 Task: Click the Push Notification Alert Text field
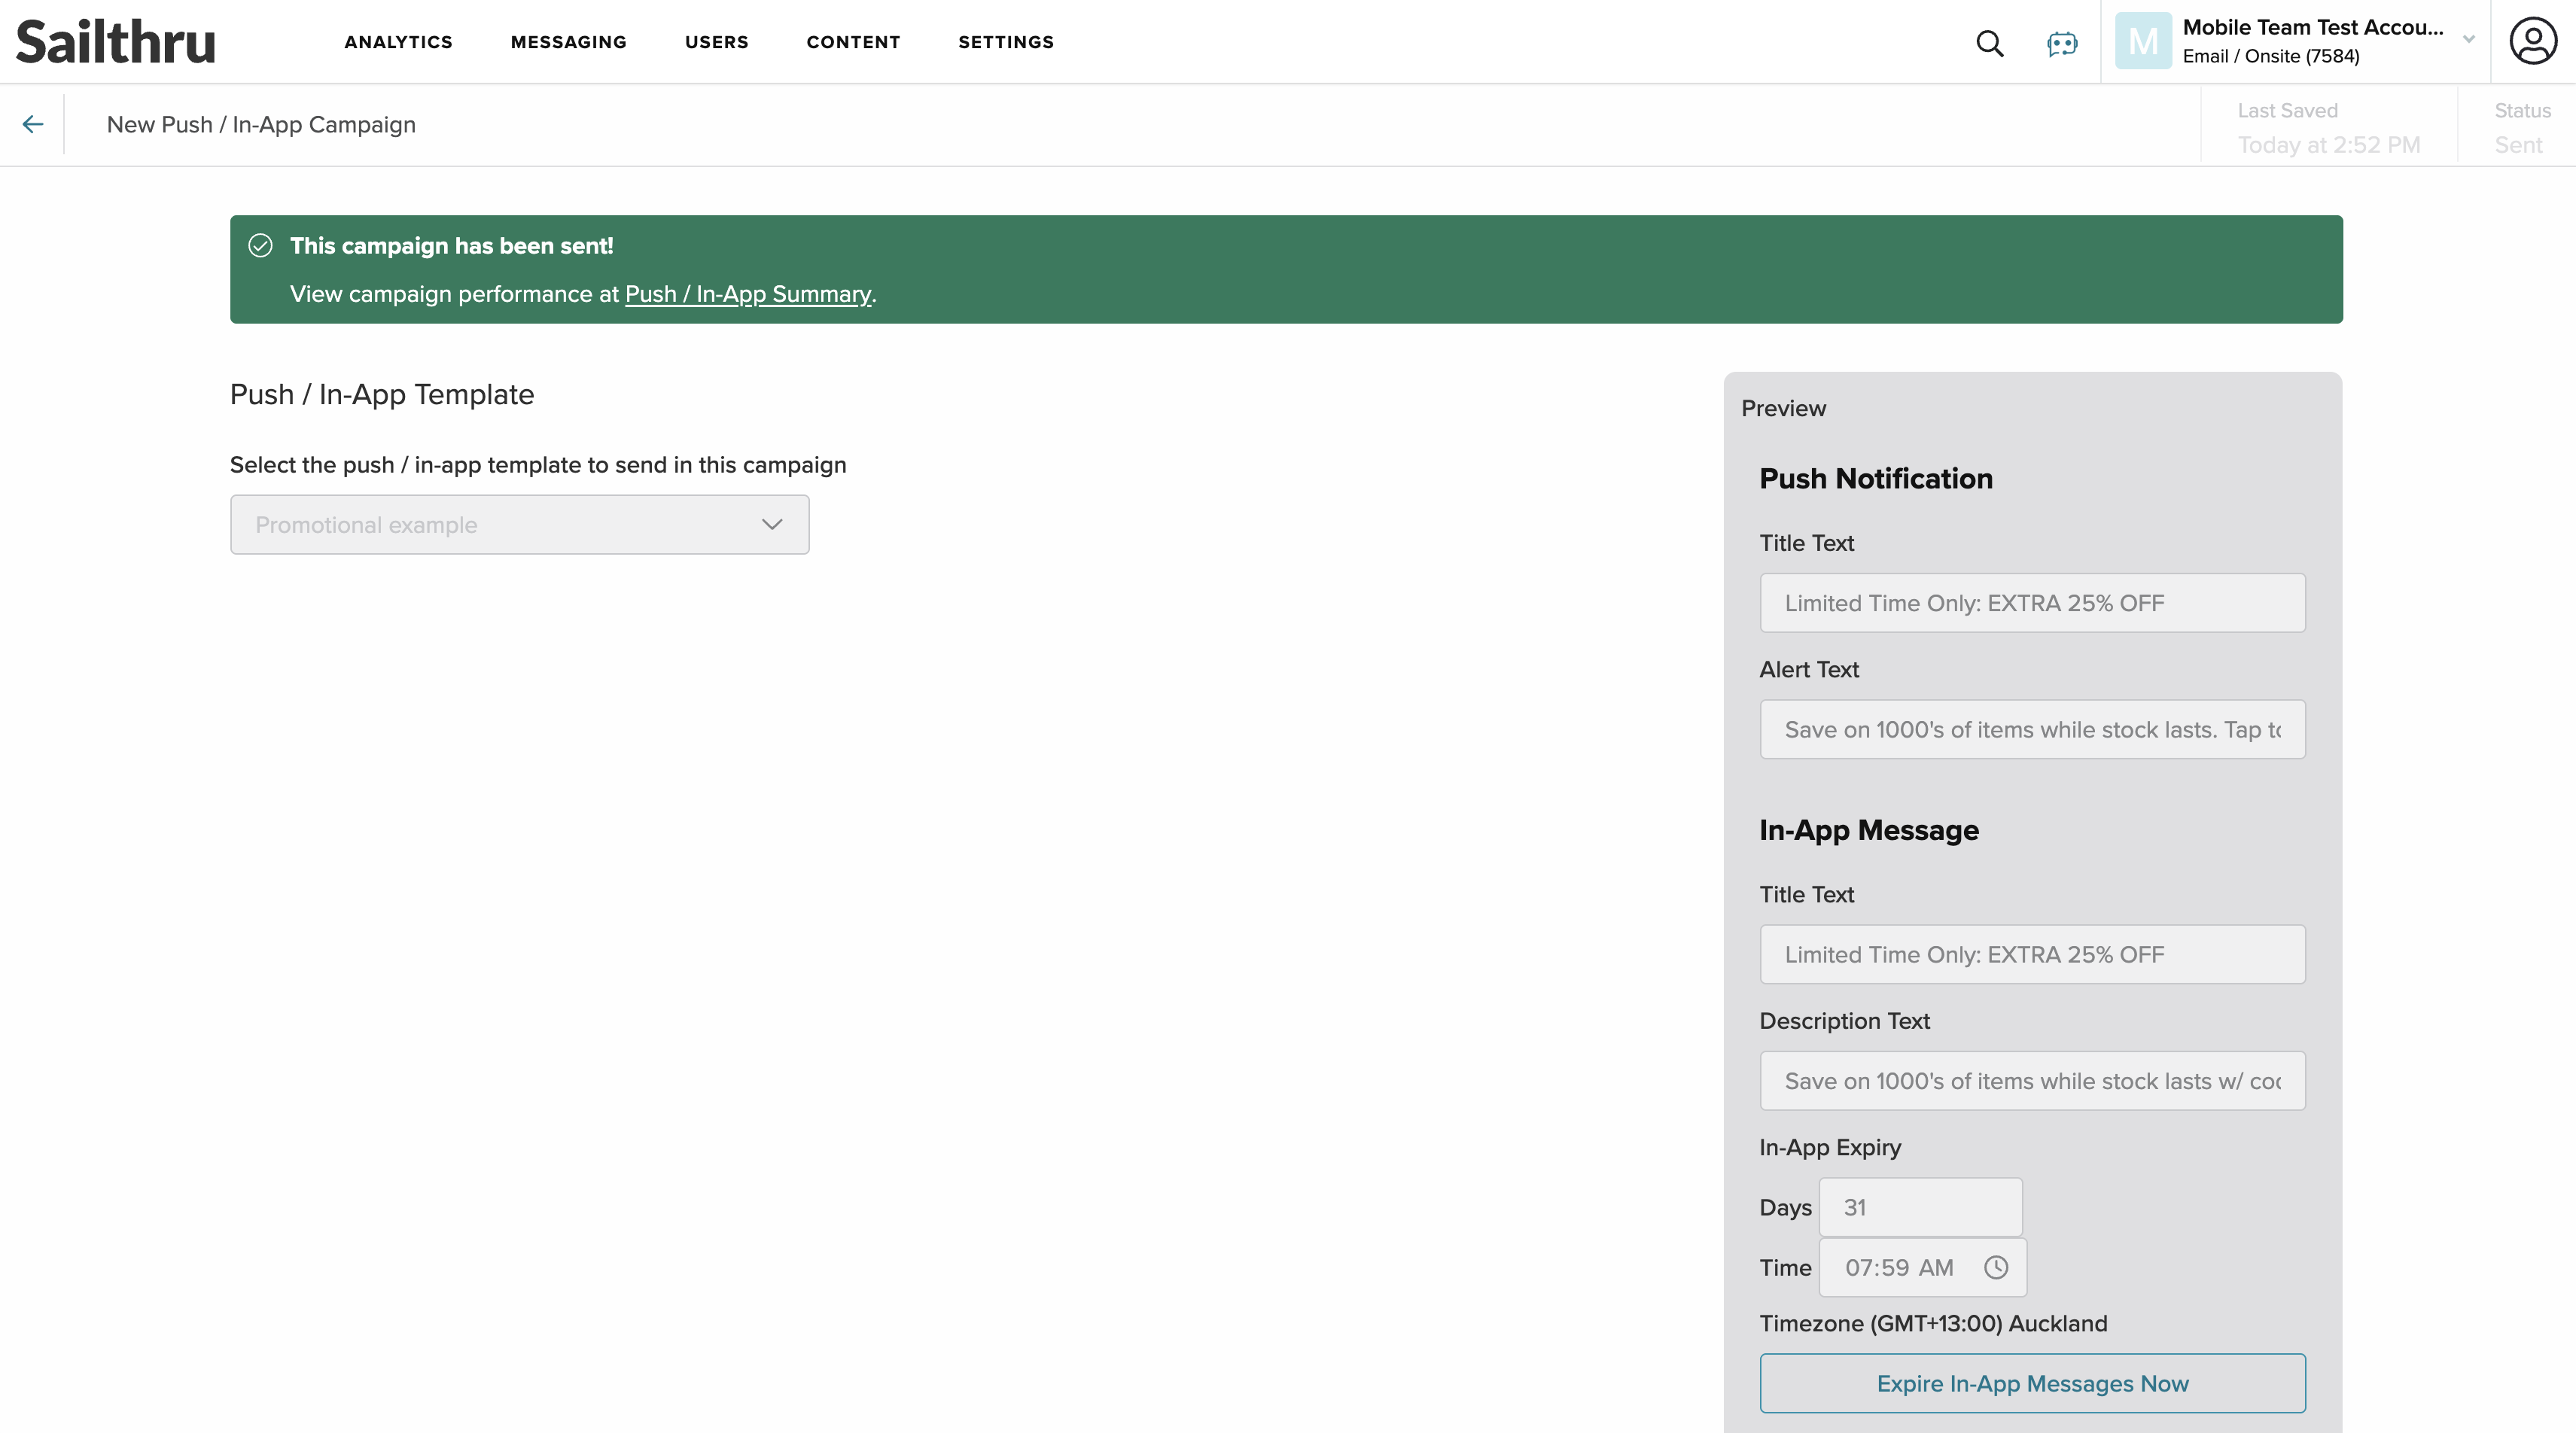pyautogui.click(x=2031, y=729)
